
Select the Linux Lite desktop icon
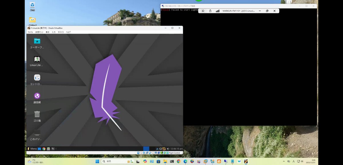click(x=37, y=61)
